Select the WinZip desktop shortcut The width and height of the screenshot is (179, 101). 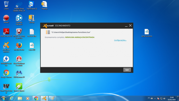(32, 19)
